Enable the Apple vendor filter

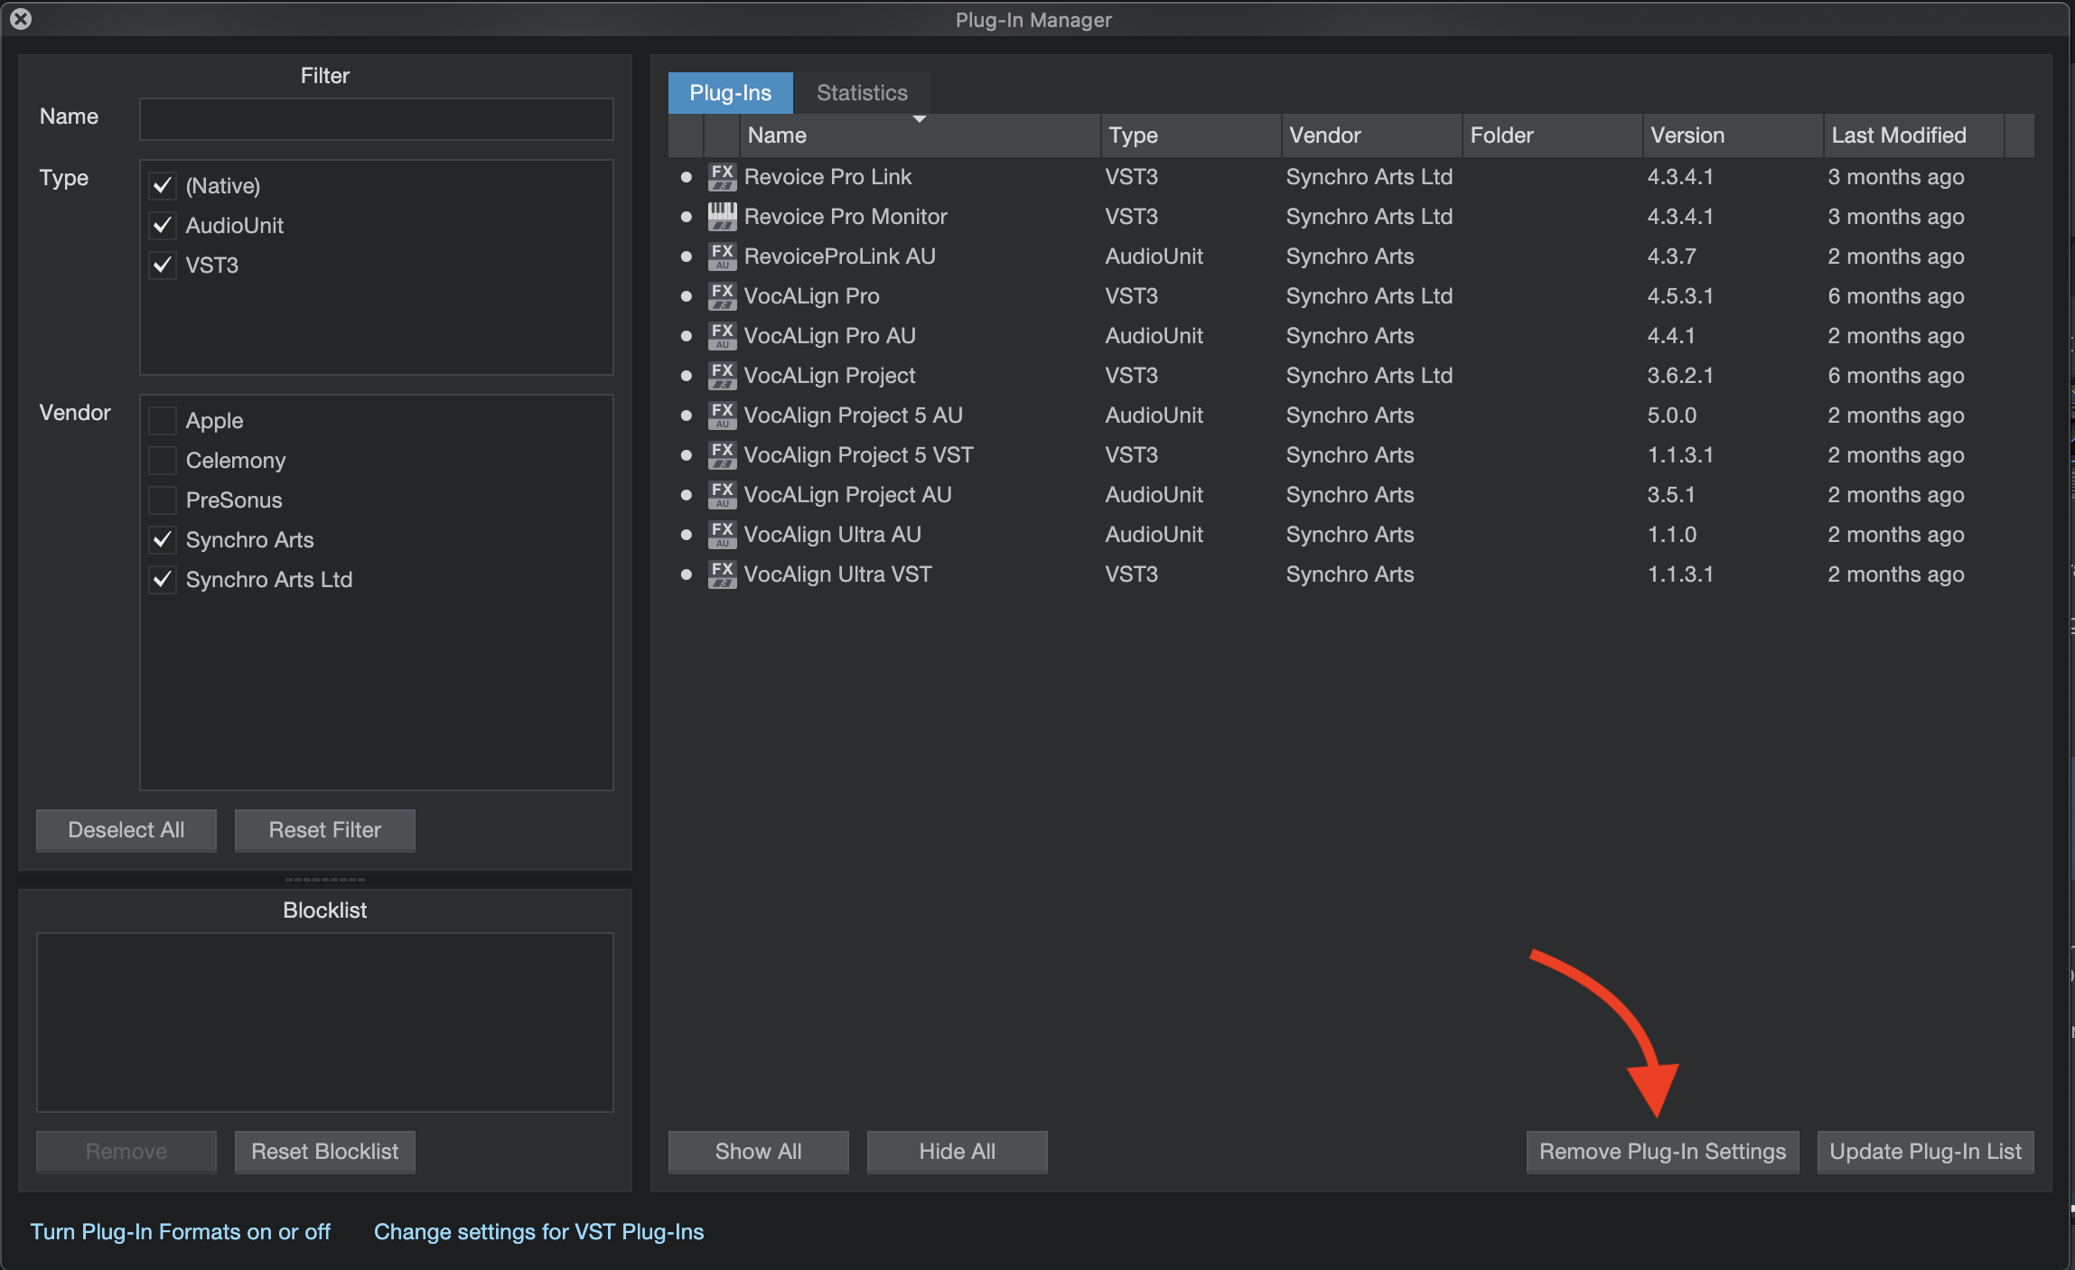point(163,421)
